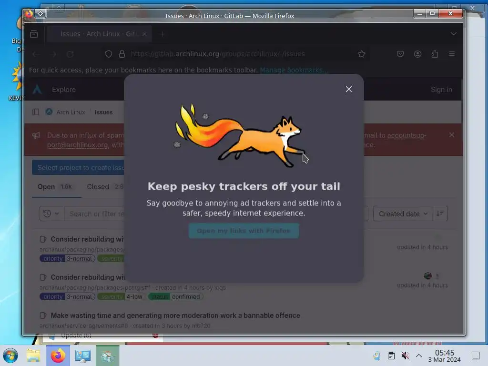Image resolution: width=488 pixels, height=366 pixels.
Task: Click 'Open my links with Firefox' button
Action: tap(244, 231)
